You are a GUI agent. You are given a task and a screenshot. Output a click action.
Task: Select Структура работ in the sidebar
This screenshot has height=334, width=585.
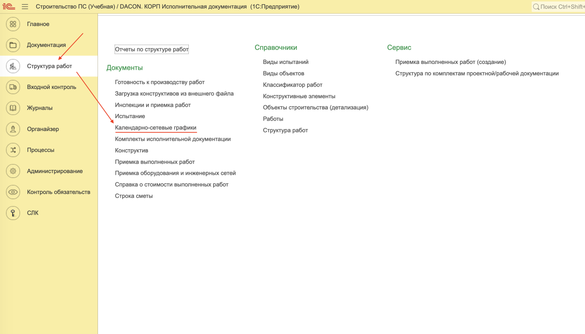click(x=49, y=66)
